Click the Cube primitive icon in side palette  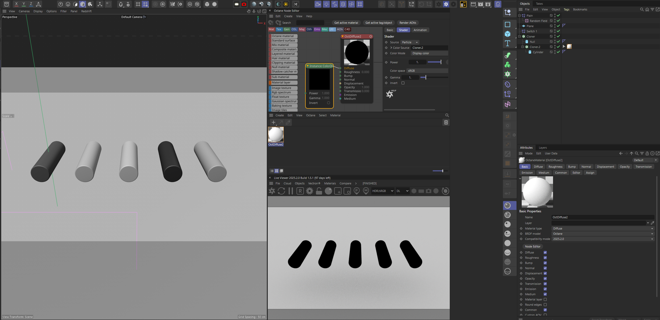pos(508,34)
